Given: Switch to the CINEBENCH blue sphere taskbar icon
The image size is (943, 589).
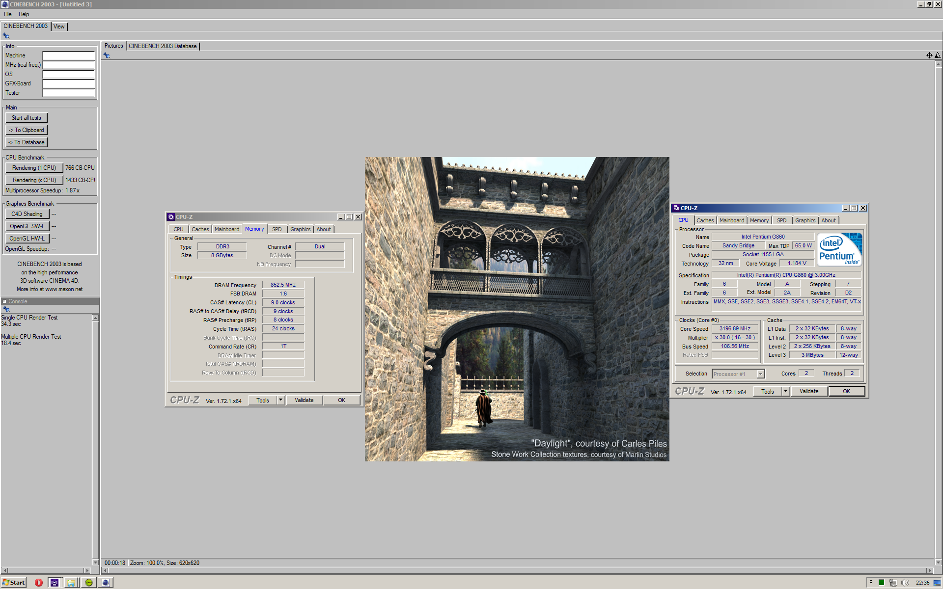Looking at the screenshot, I should [x=105, y=583].
